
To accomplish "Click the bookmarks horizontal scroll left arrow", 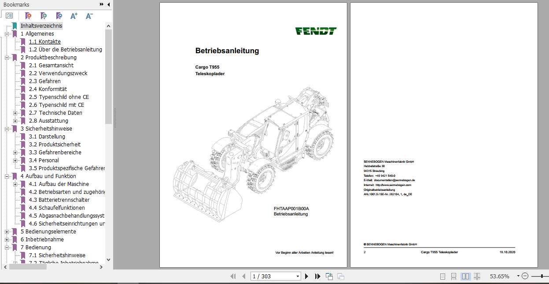I will click(x=6, y=266).
